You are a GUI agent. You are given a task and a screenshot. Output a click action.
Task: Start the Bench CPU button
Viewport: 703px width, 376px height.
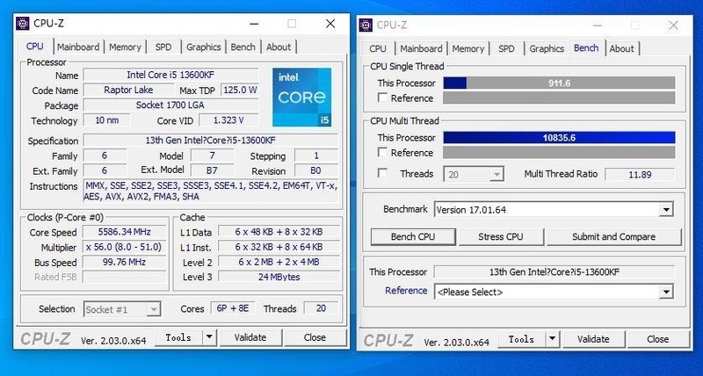(413, 237)
